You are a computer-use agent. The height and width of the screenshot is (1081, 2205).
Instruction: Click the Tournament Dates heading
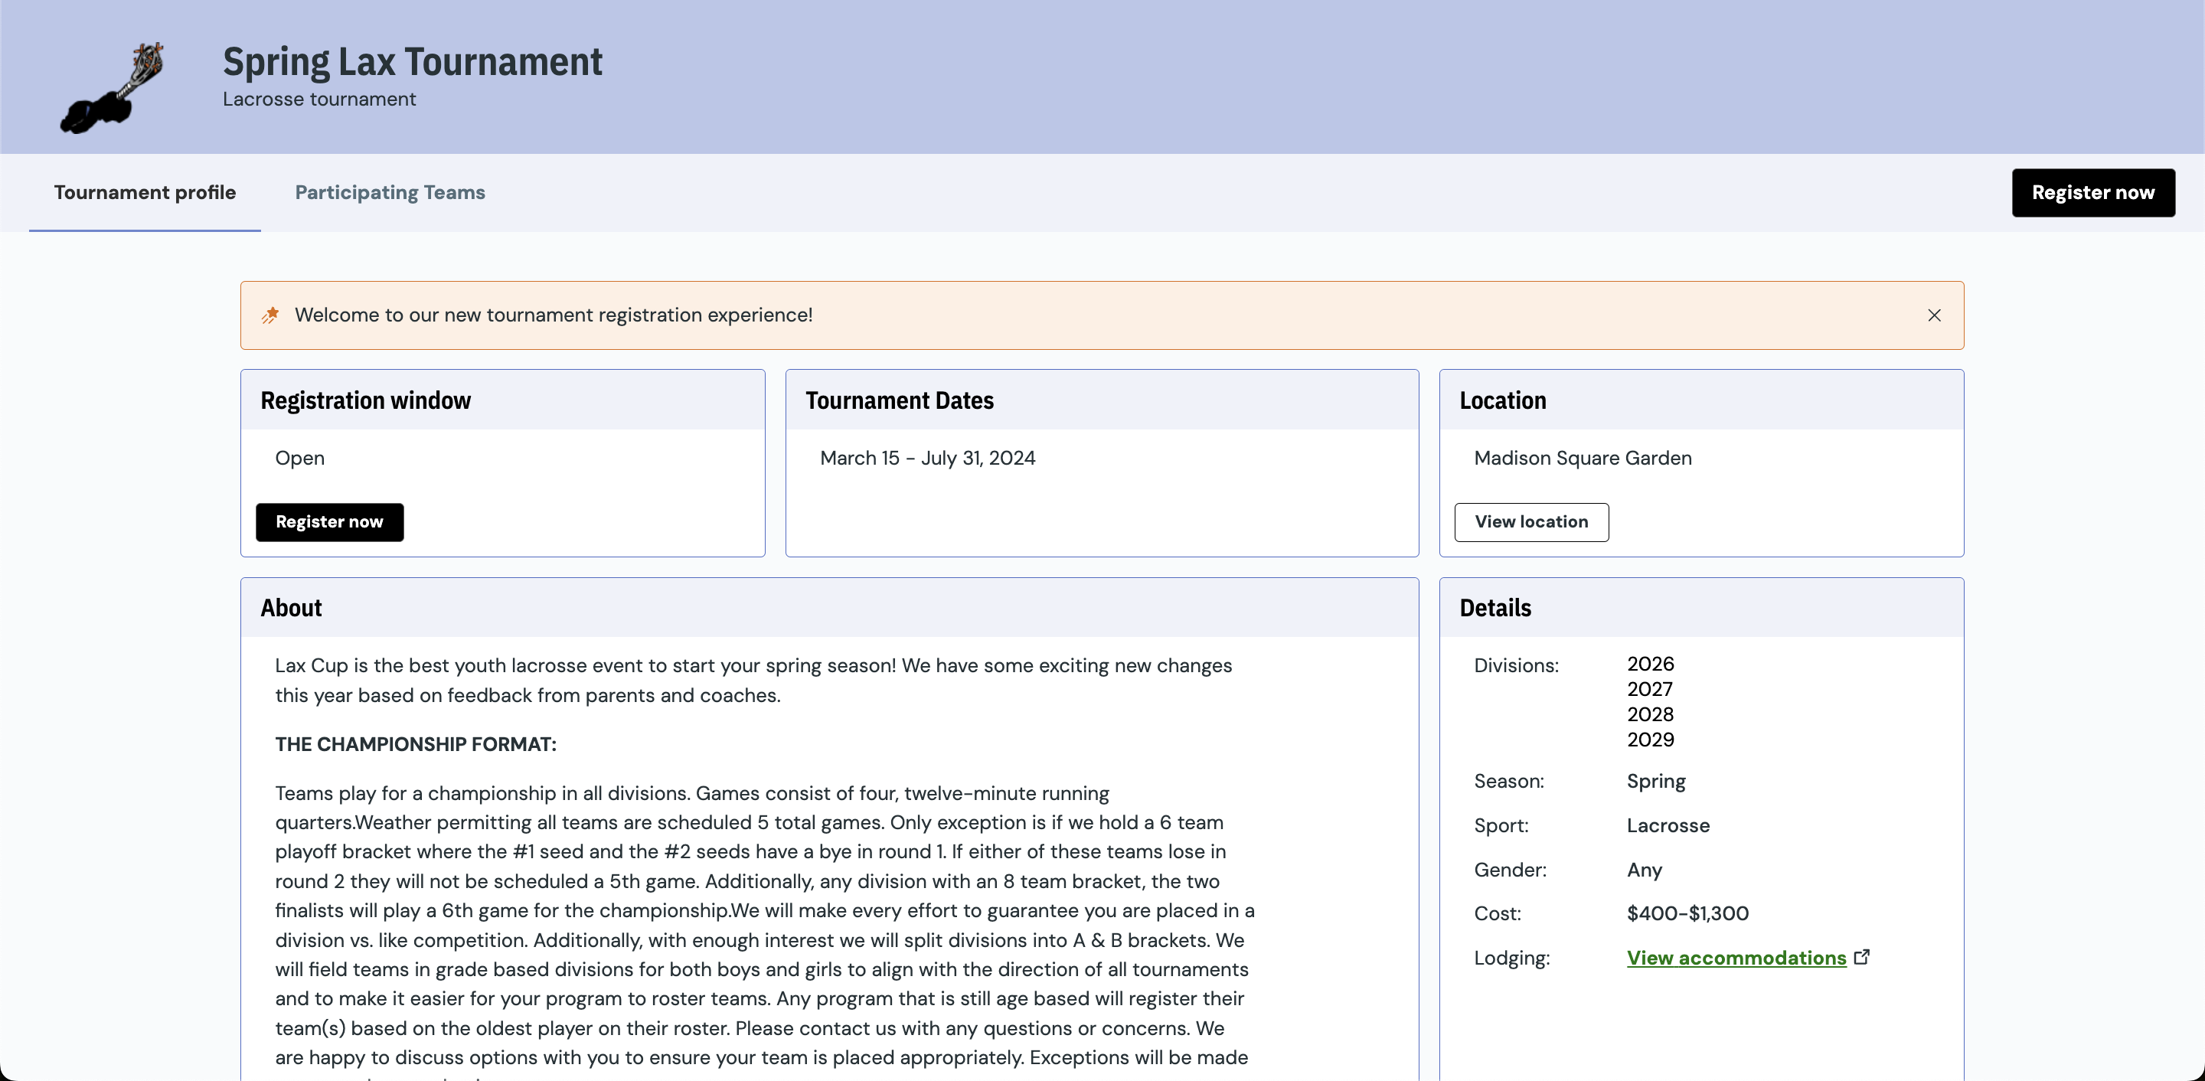[x=900, y=400]
